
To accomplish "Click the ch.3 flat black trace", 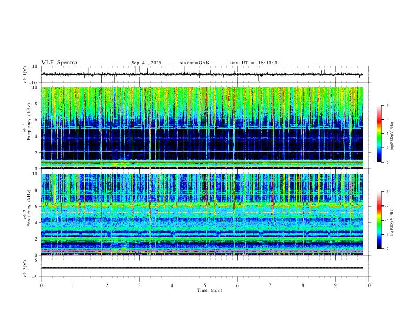I will [x=202, y=268].
